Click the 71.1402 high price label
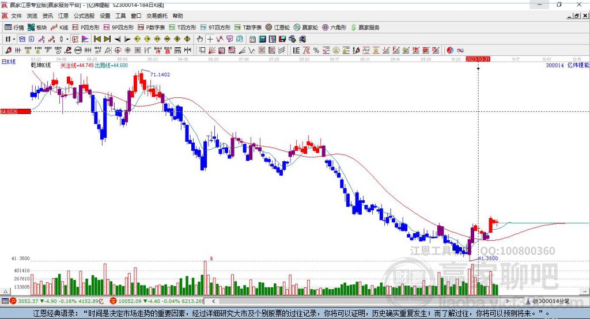The height and width of the screenshot is (319, 590). pyautogui.click(x=160, y=74)
